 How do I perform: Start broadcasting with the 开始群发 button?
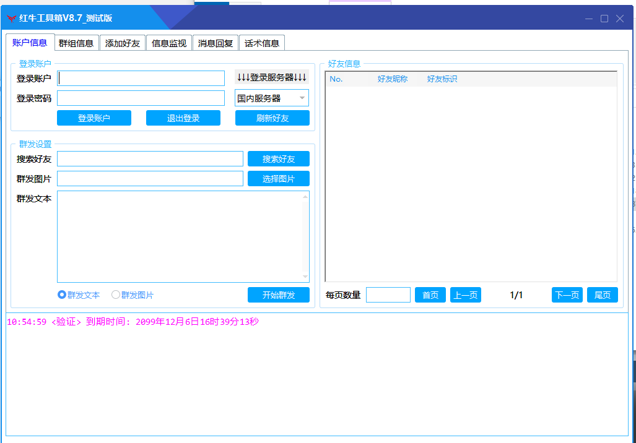(x=279, y=295)
